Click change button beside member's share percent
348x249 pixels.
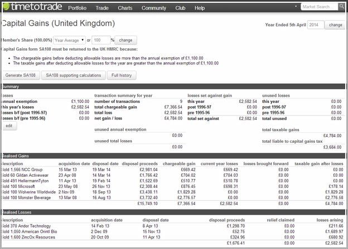coord(125,40)
